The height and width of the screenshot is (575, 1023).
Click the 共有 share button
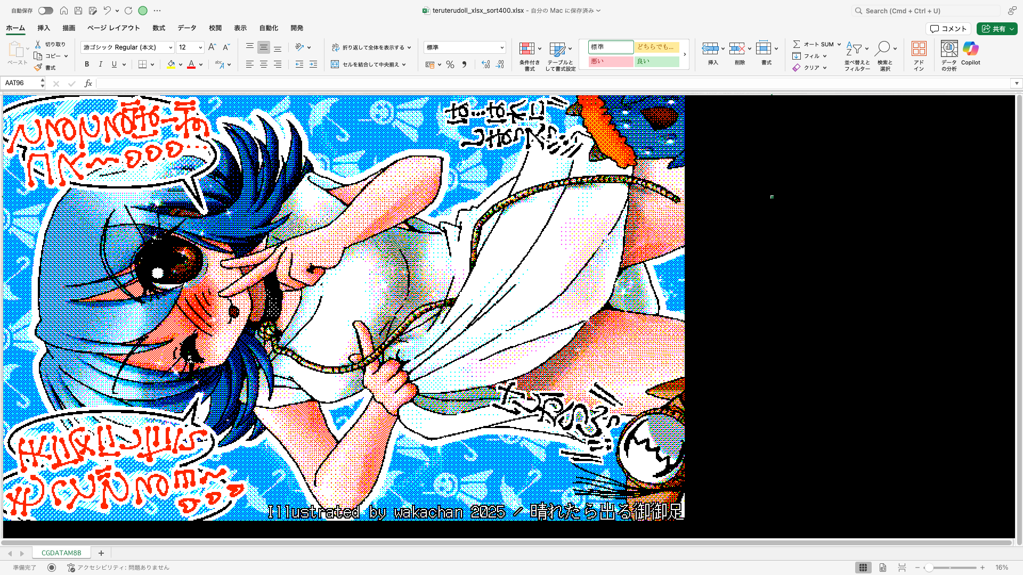[997, 29]
